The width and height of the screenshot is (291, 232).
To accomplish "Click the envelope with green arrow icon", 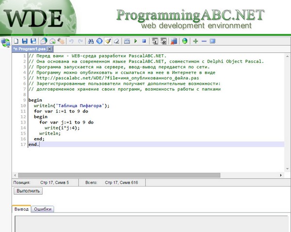I will click(x=52, y=41).
